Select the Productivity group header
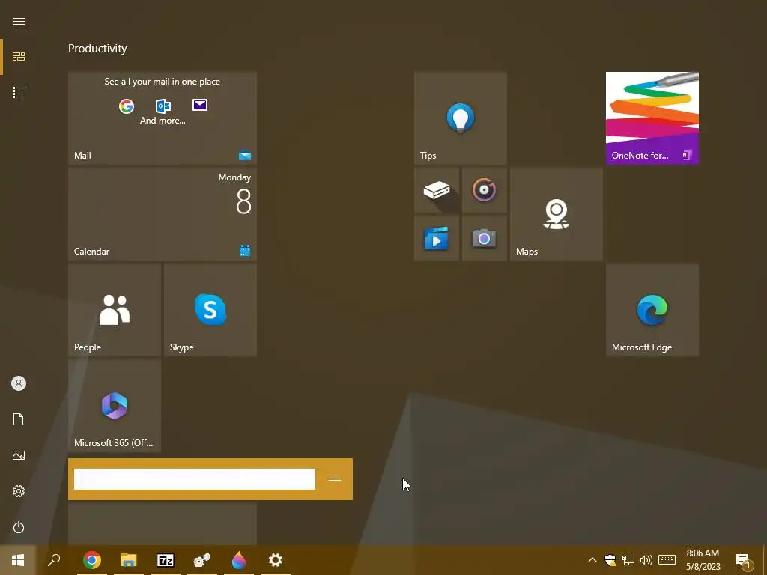Viewport: 767px width, 575px height. pos(97,49)
